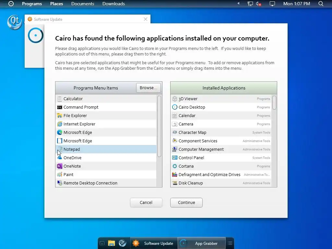The width and height of the screenshot is (332, 249).
Task: Click the Qt icon in taskbar
Action: (x=122, y=243)
